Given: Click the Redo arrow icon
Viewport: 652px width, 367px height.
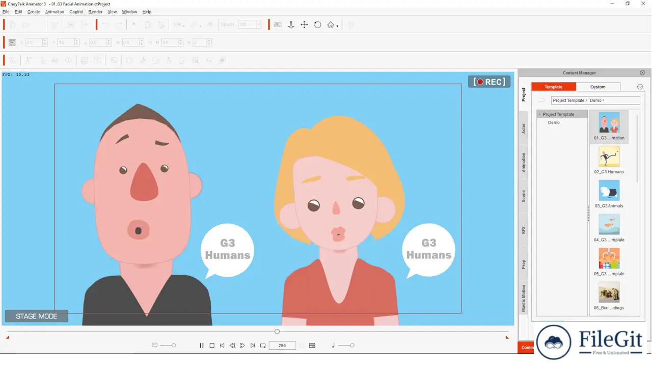Looking at the screenshot, I should pyautogui.click(x=118, y=24).
